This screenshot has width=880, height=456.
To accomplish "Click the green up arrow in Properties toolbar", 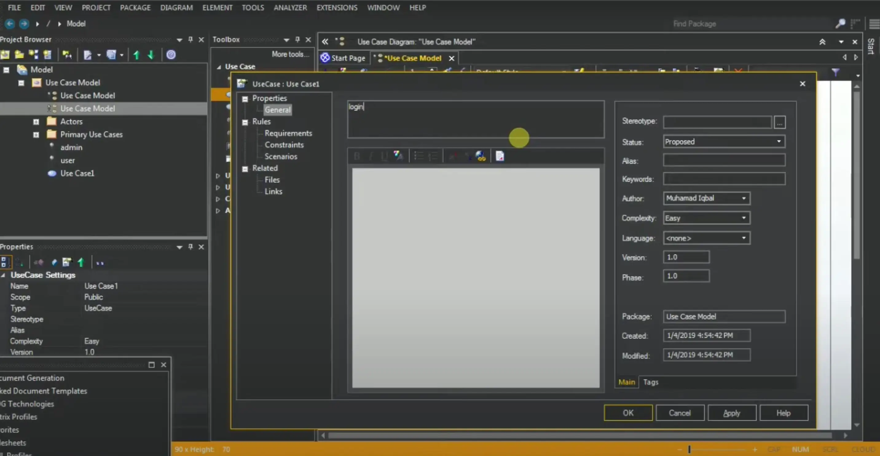I will tap(81, 263).
